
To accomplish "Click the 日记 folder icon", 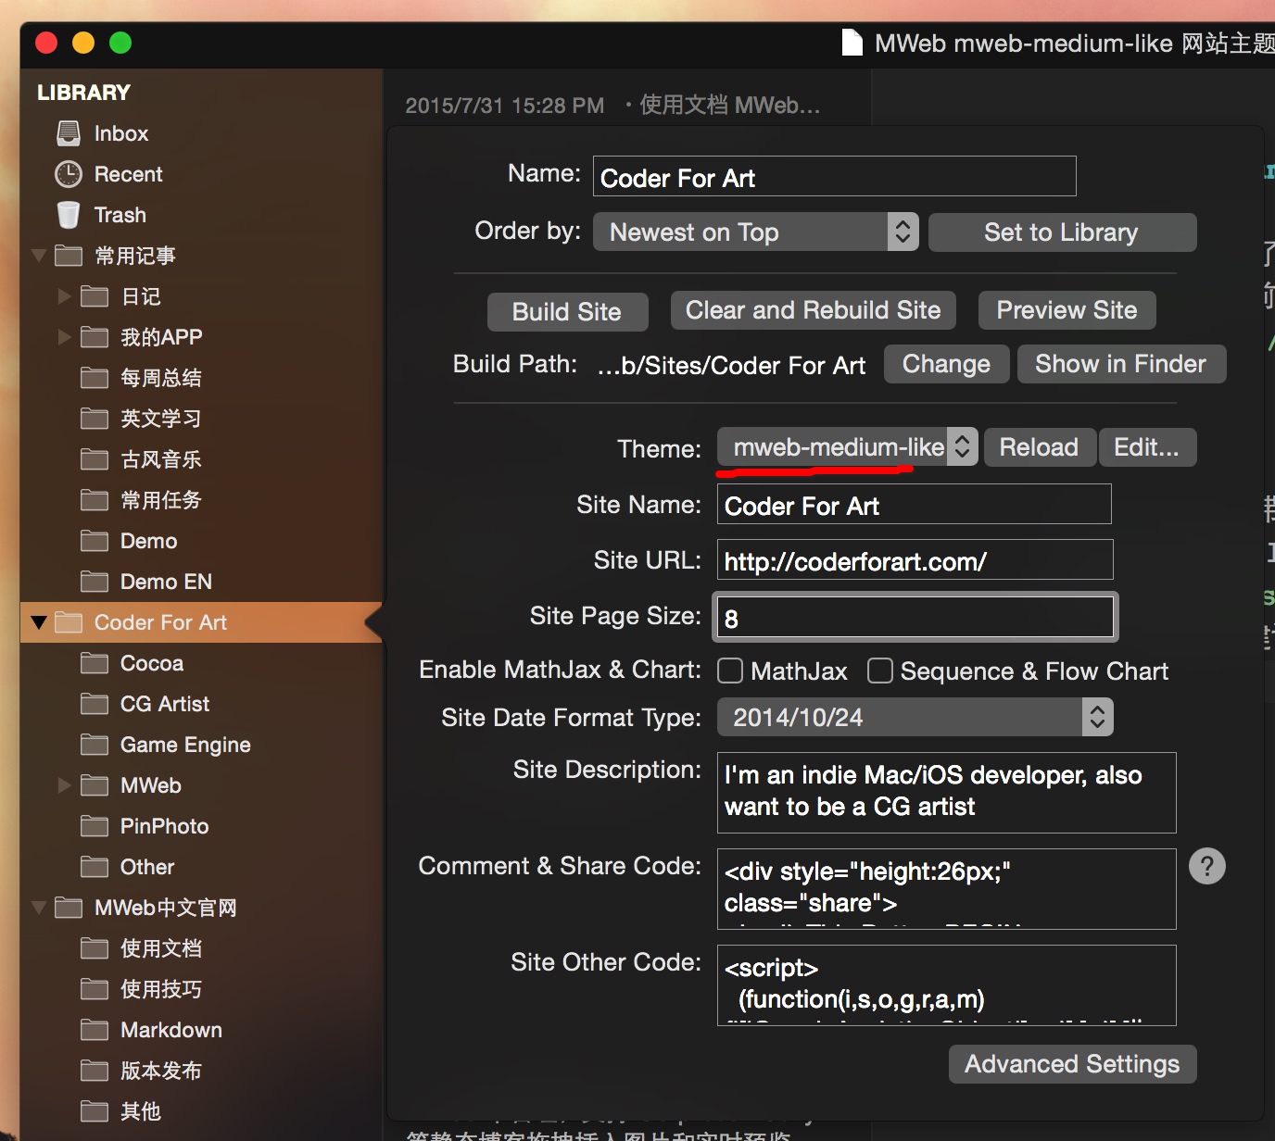I will (x=95, y=296).
